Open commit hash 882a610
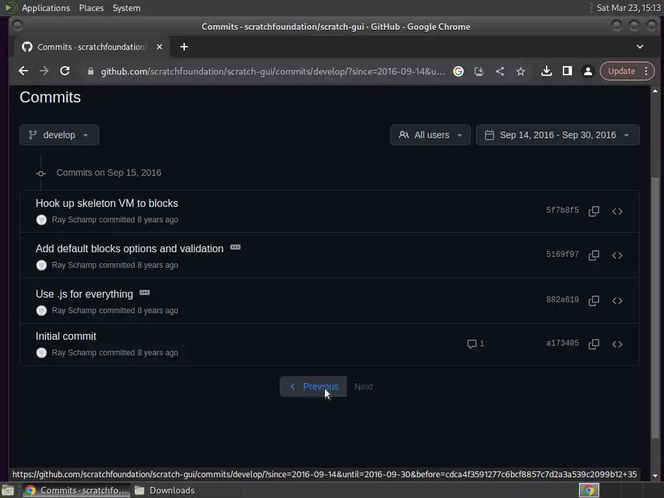Image resolution: width=664 pixels, height=498 pixels. (562, 300)
